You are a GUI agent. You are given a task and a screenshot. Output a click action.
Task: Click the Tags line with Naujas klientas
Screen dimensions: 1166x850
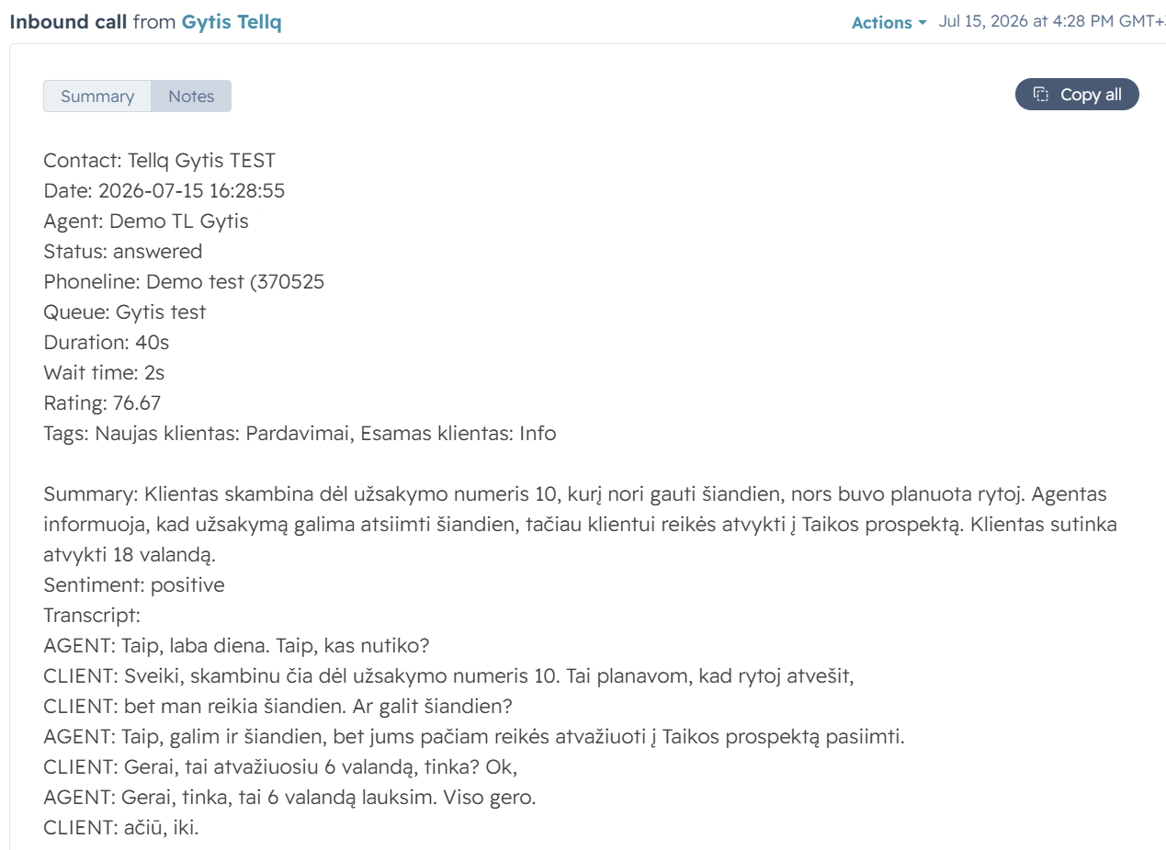click(x=300, y=433)
